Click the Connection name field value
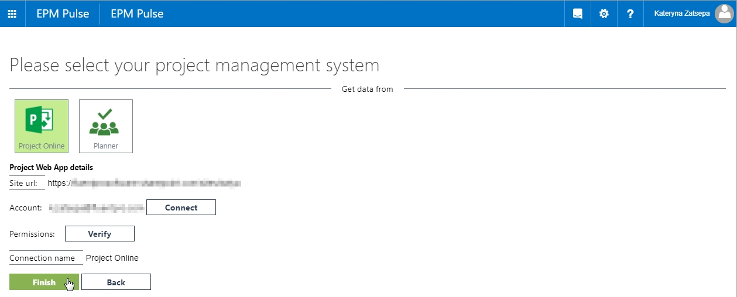737x297 pixels. pos(112,258)
